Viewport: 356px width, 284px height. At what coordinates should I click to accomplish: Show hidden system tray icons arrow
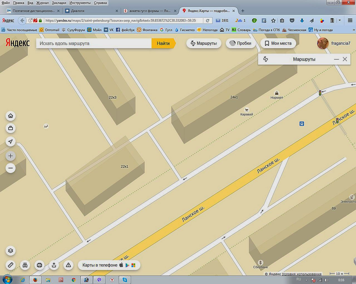(306, 280)
